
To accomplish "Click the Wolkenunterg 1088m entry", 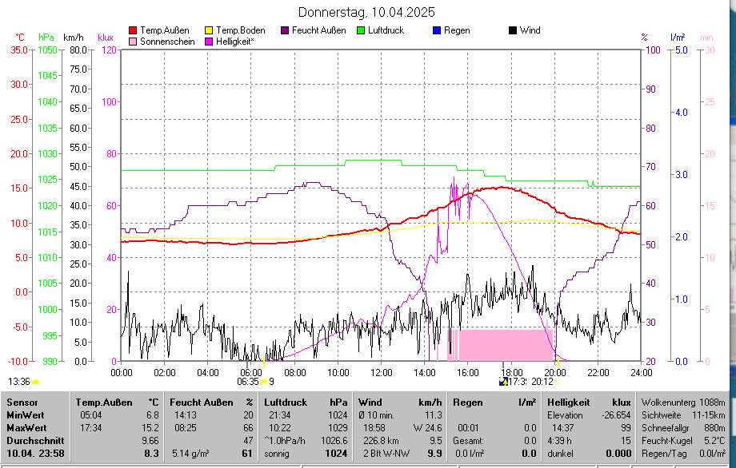I will click(683, 403).
